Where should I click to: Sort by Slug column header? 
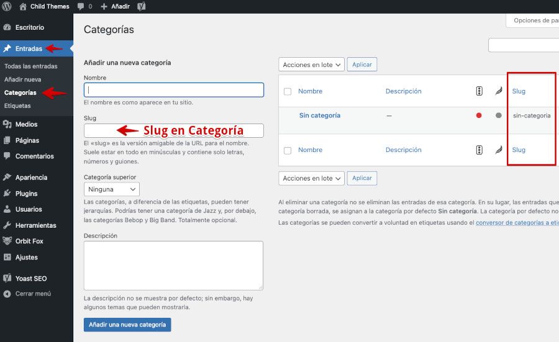[519, 91]
